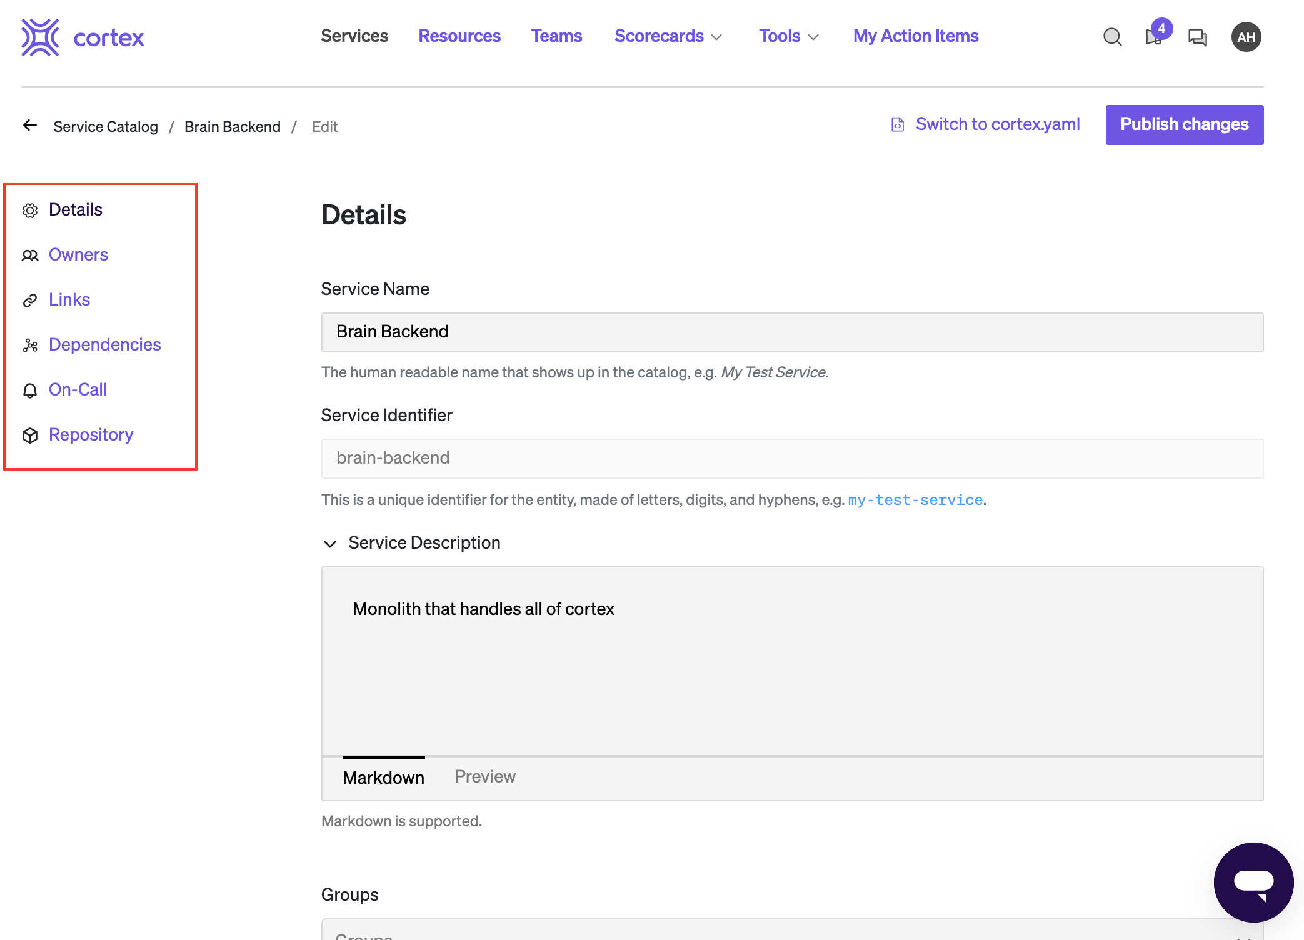Select Dependencies in the sidebar
The width and height of the screenshot is (1304, 940).
(x=105, y=345)
